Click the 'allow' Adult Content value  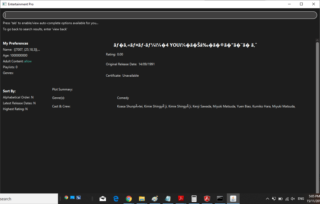(28, 61)
